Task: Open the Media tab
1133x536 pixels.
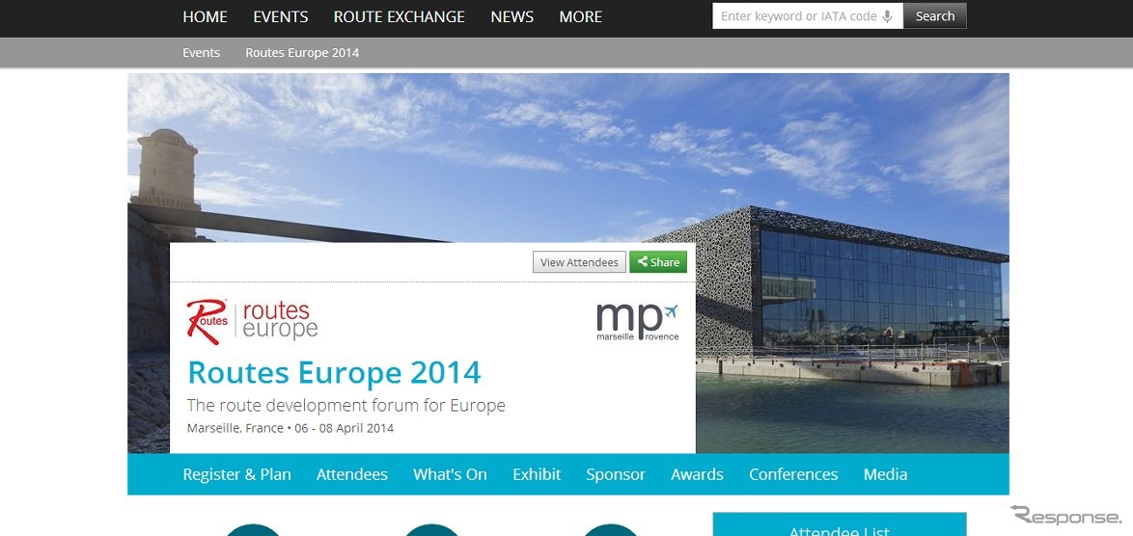Action: (x=885, y=474)
